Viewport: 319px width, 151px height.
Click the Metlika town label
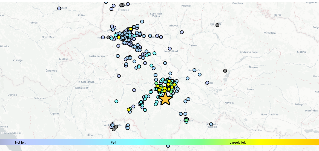[x=64, y=59]
